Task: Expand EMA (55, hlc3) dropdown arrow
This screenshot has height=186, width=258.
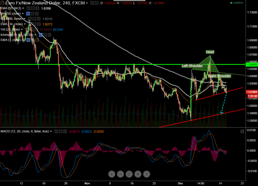Action: (x=23, y=8)
